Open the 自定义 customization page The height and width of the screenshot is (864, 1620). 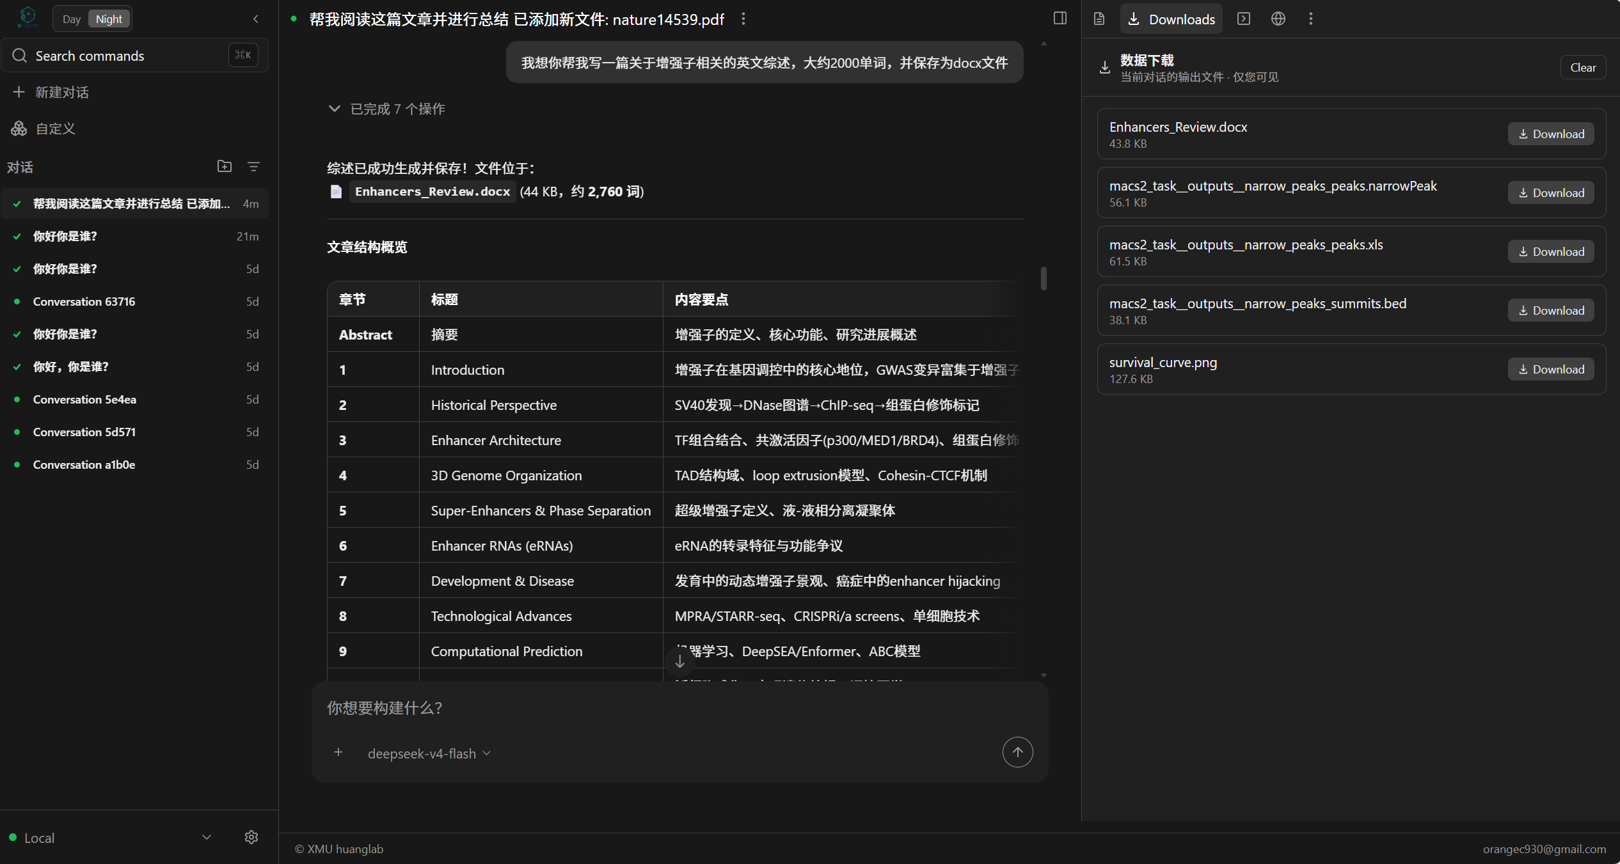135,129
